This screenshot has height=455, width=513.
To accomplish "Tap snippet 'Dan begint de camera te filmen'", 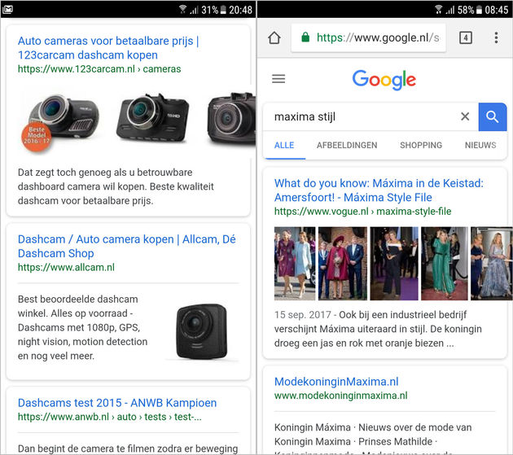I will pos(128,448).
